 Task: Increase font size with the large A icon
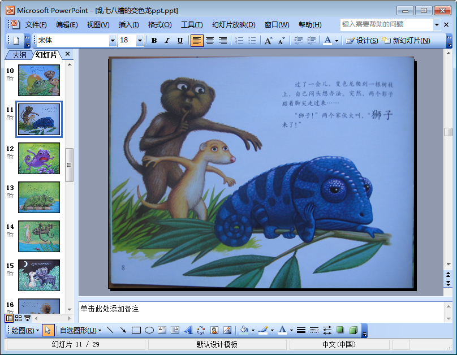[269, 41]
